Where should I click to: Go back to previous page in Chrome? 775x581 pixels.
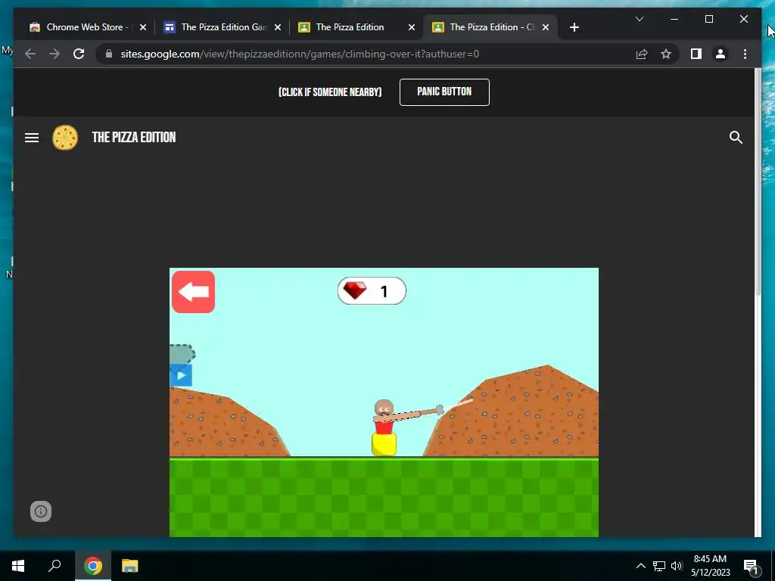pos(30,54)
